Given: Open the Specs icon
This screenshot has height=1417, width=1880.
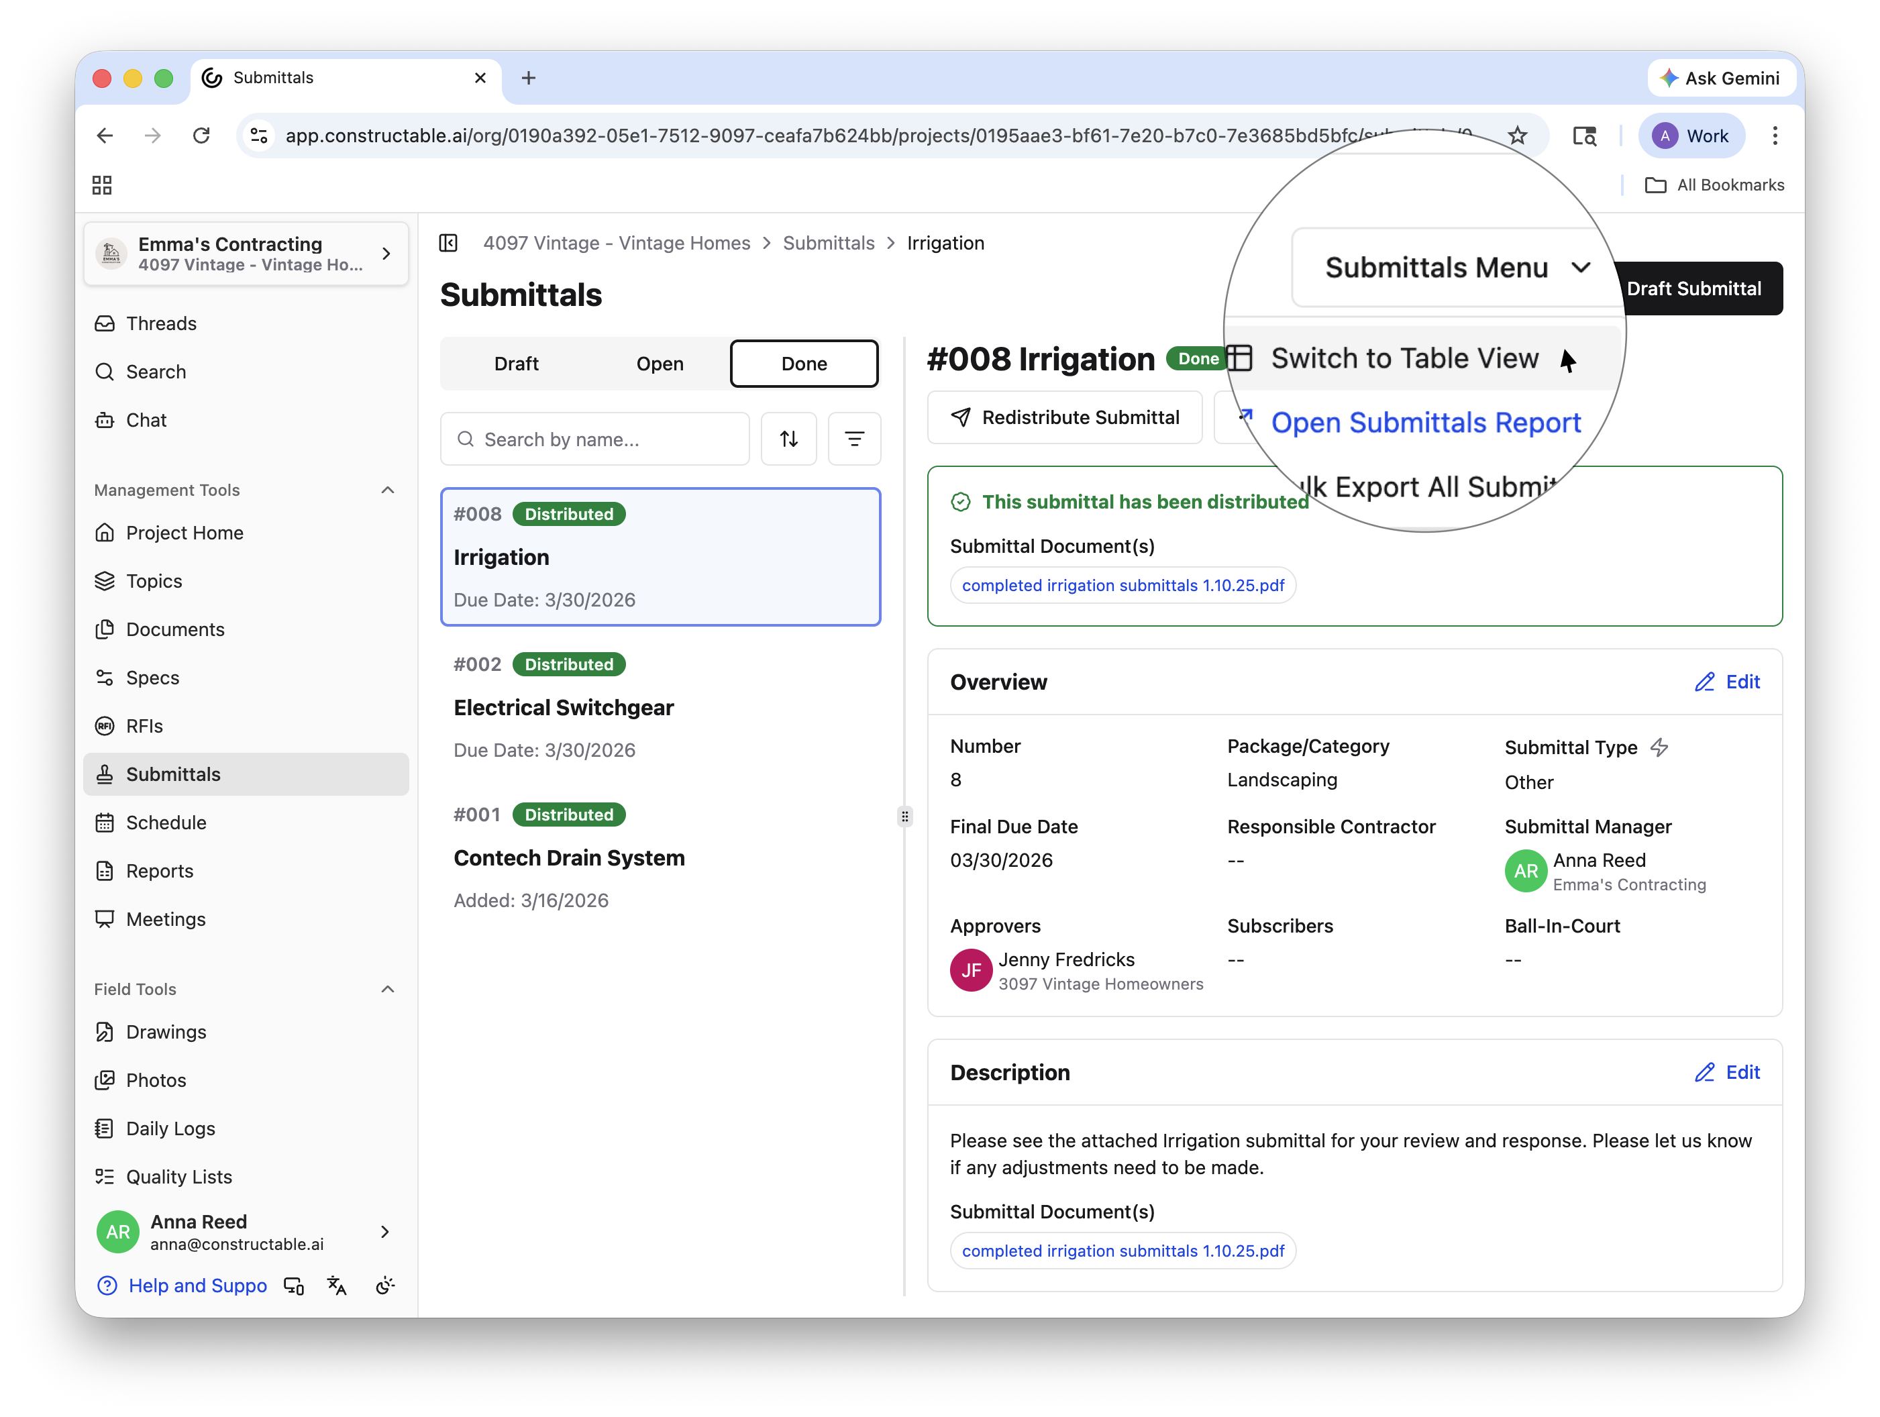Looking at the screenshot, I should click(105, 678).
